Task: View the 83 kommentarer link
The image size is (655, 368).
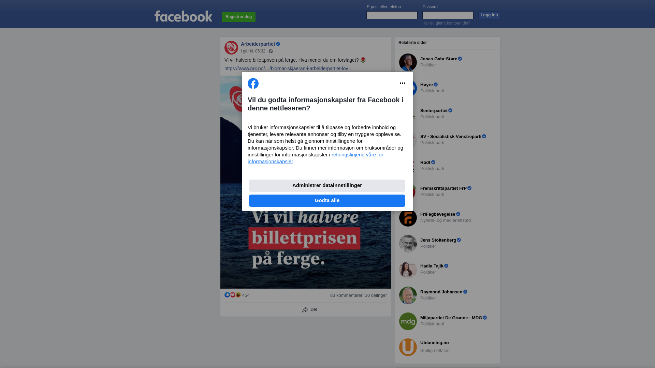Action: tap(346, 295)
